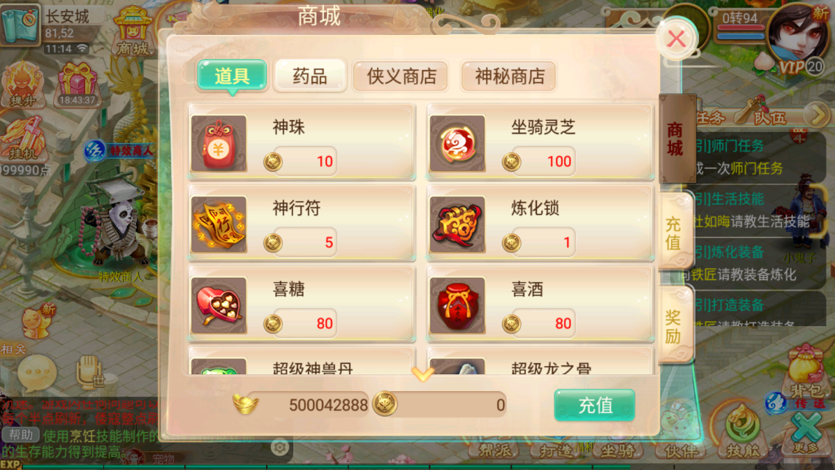Viewport: 835px width, 470px height.
Task: Close the 商城 shop window
Action: [x=677, y=38]
